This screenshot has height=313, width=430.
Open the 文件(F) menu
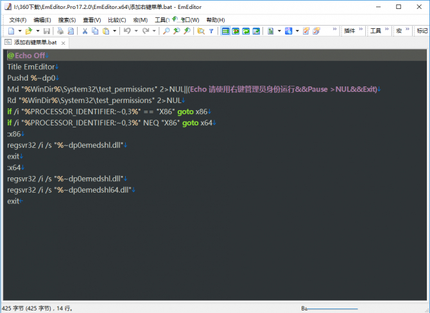coord(18,20)
